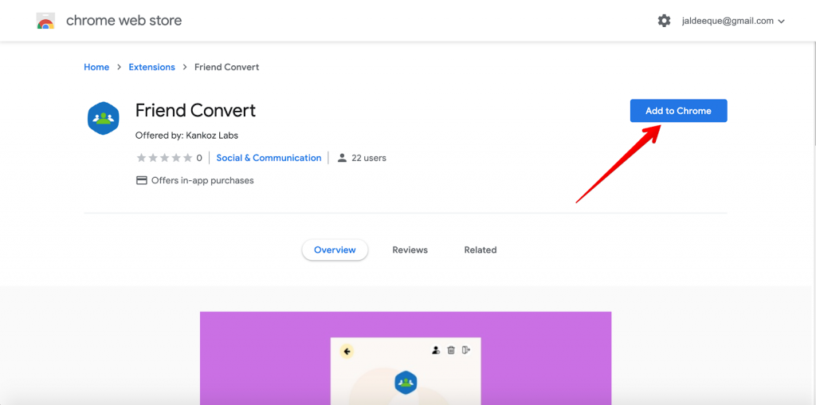Screen dimensions: 816x405
Task: Switch to the Reviews tab
Action: pyautogui.click(x=410, y=250)
